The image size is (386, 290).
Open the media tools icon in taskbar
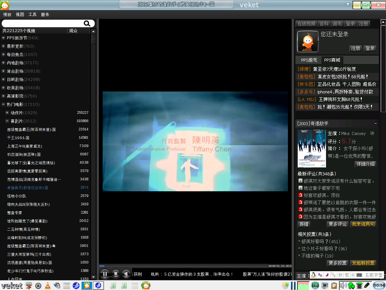(x=57, y=286)
